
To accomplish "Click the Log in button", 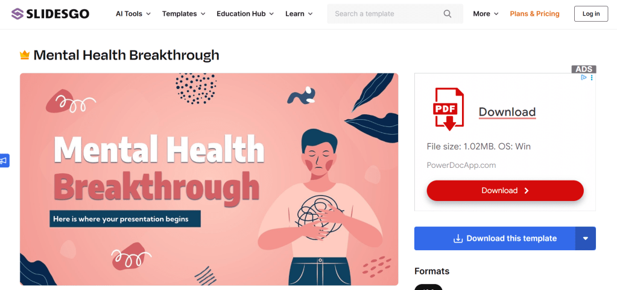I will point(591,14).
